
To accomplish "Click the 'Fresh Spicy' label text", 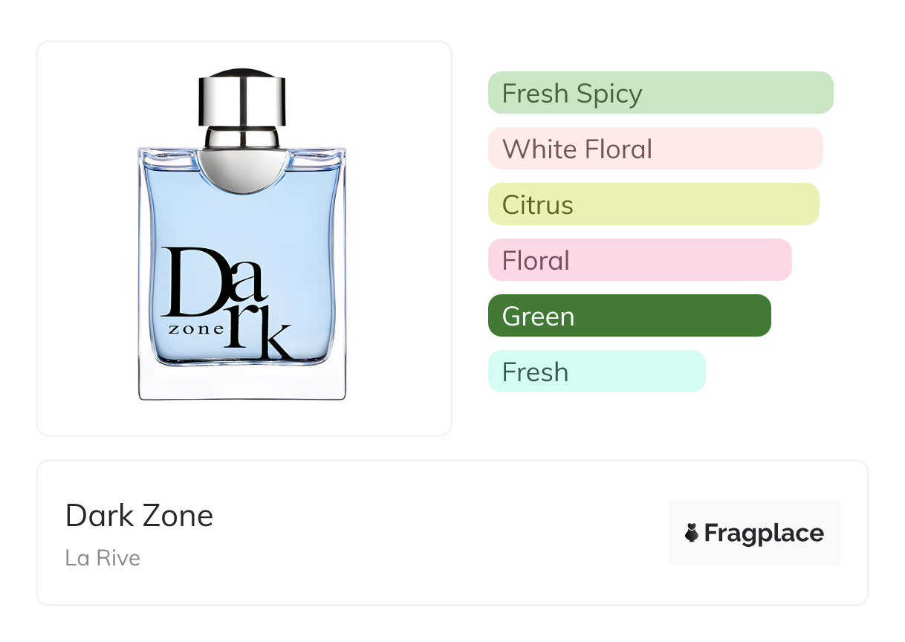I will (x=572, y=94).
